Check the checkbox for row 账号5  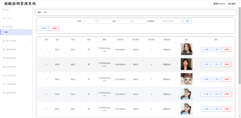[41, 109]
